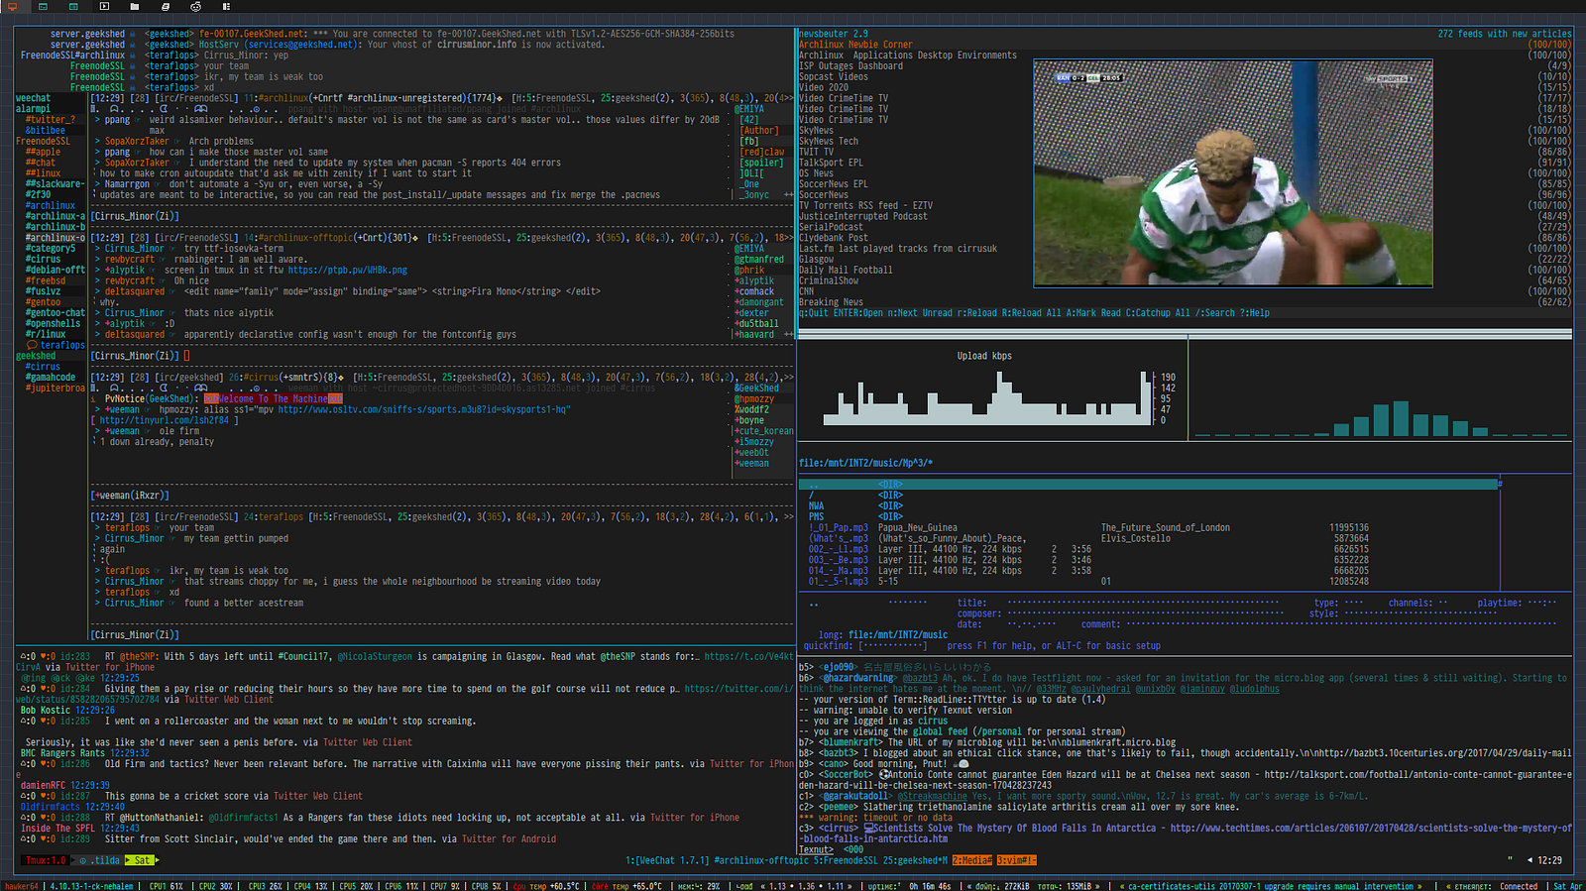Select the &bitlbee buffer
The height and width of the screenshot is (891, 1586).
pyautogui.click(x=46, y=130)
